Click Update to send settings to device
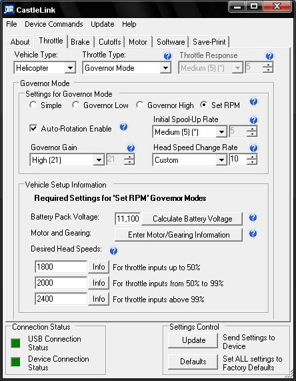This screenshot has width=296, height=381. pos(193,340)
